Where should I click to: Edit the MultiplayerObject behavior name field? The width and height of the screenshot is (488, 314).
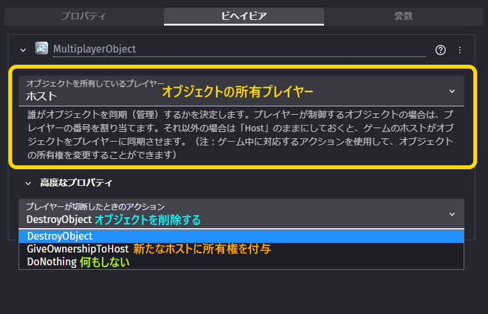click(x=239, y=49)
